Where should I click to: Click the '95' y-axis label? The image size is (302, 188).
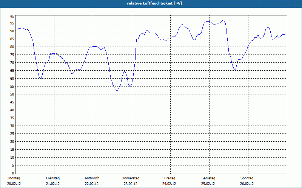pyautogui.click(x=12, y=23)
